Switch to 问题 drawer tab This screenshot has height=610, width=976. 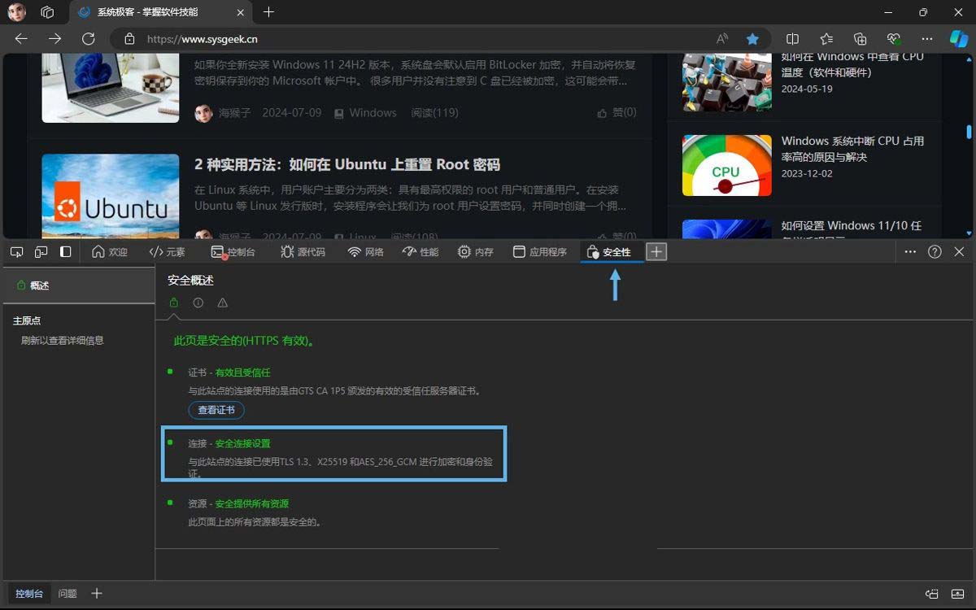click(68, 594)
